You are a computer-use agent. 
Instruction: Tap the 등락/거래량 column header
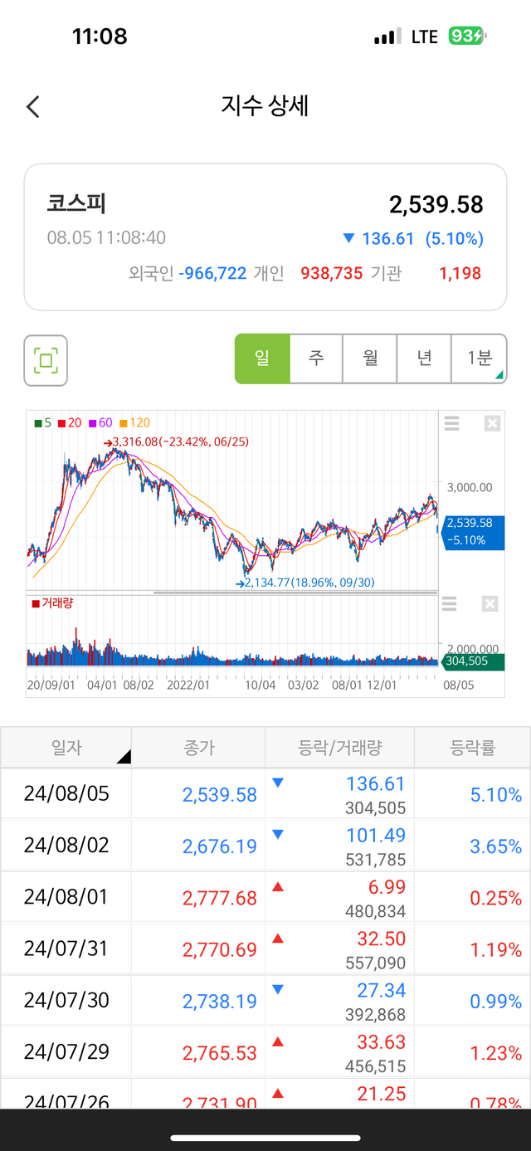[x=339, y=748]
